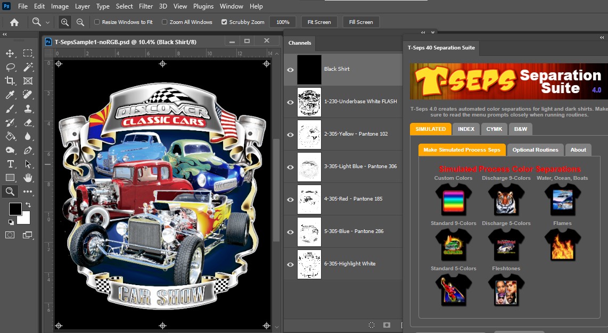
Task: Select the Move tool
Action: click(10, 53)
